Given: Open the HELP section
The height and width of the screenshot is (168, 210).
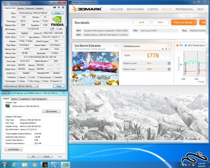Looking at the screenshot, I should [x=200, y=9].
